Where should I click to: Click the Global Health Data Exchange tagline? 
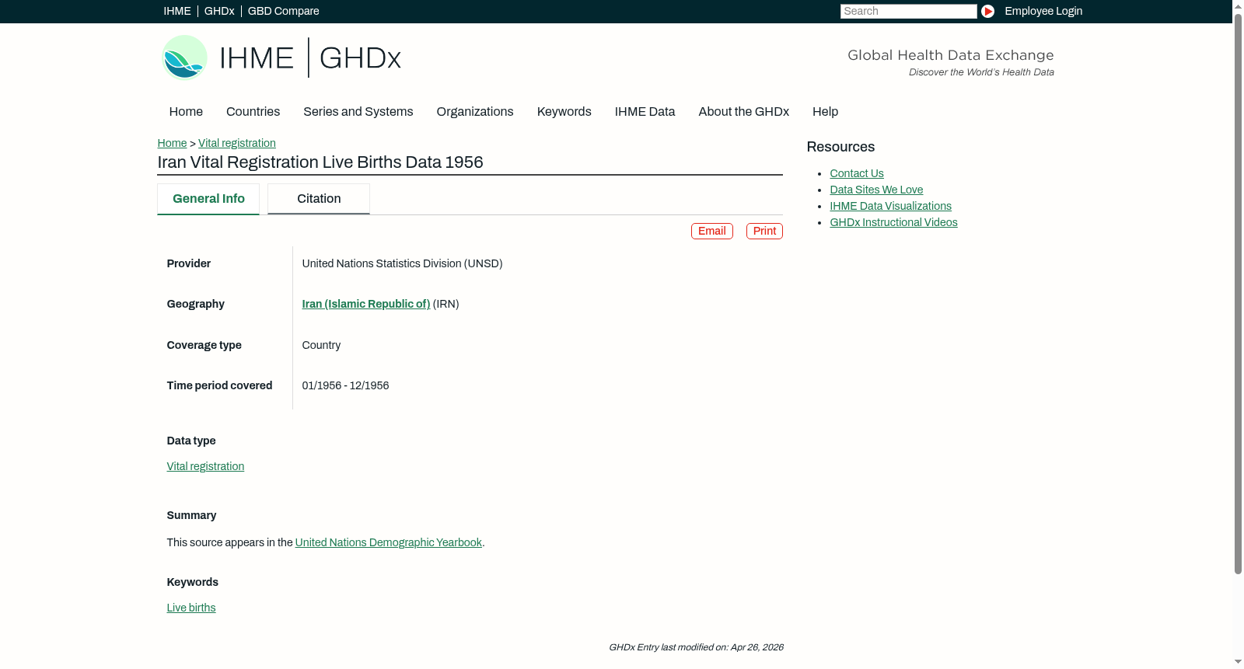[950, 55]
